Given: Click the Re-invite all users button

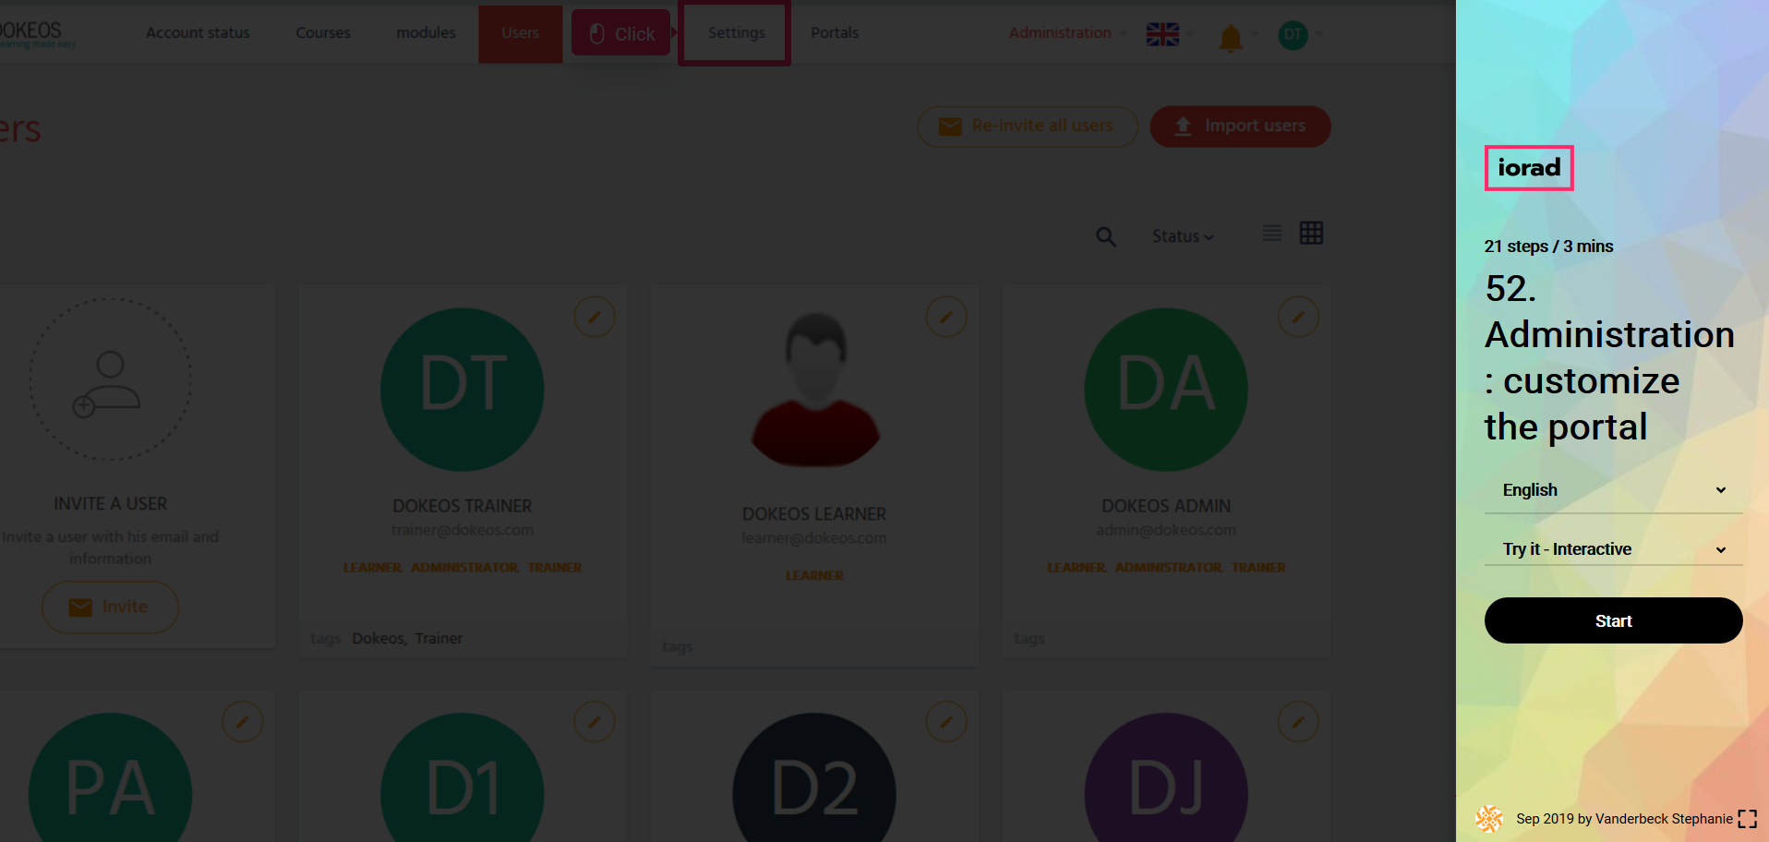Looking at the screenshot, I should [1027, 126].
